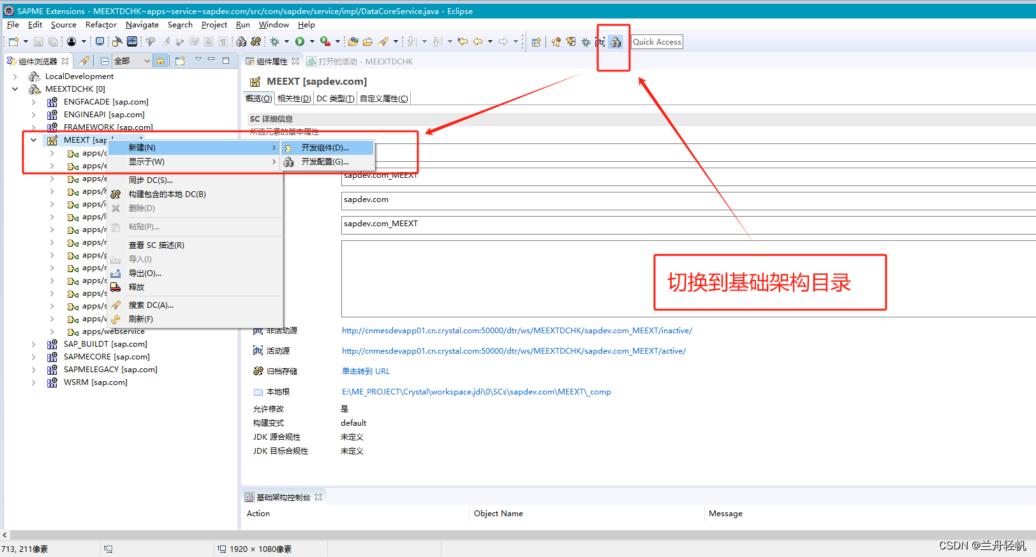1036x557 pixels.
Task: Select 新建(N) in the context menu
Action: (x=195, y=147)
